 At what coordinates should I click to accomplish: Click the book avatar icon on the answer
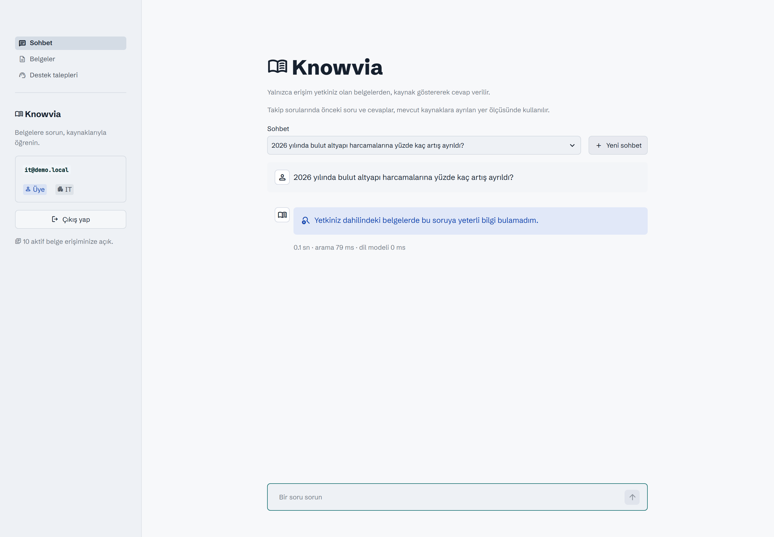[x=282, y=215]
